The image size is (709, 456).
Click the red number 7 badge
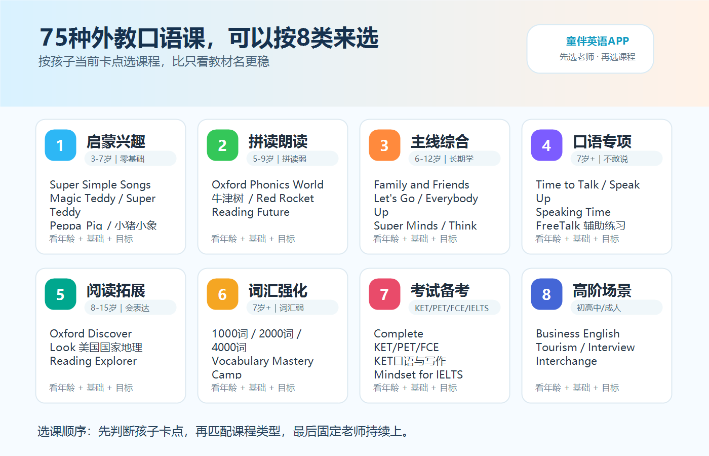click(x=384, y=294)
